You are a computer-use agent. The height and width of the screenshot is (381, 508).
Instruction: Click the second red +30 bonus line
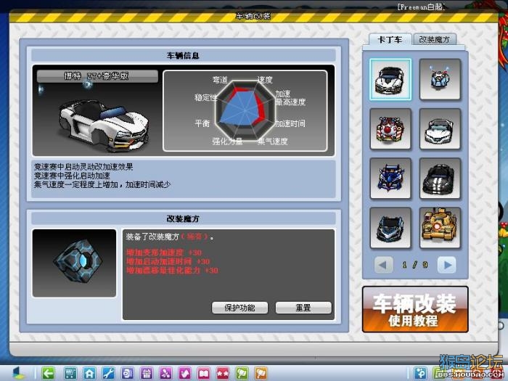point(168,261)
